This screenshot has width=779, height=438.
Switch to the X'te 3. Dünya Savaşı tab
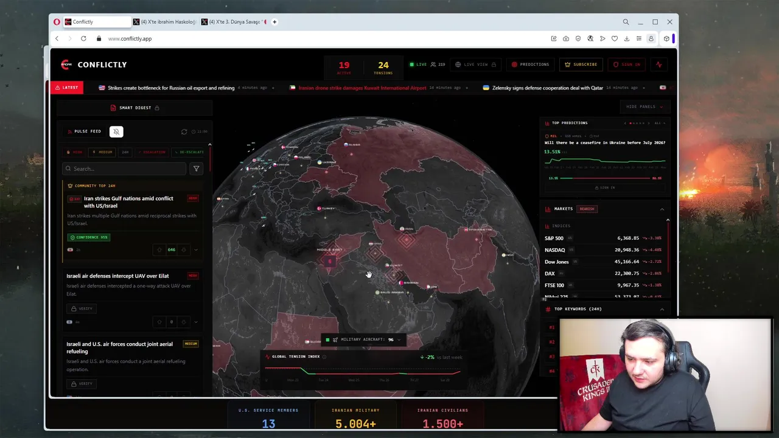(234, 22)
